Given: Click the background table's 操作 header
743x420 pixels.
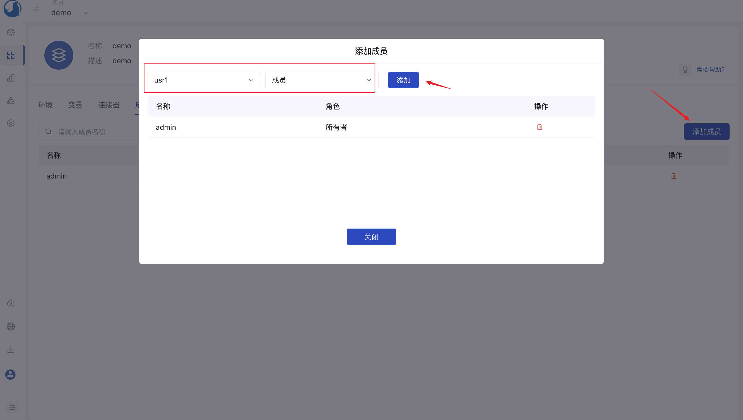Looking at the screenshot, I should 675,155.
